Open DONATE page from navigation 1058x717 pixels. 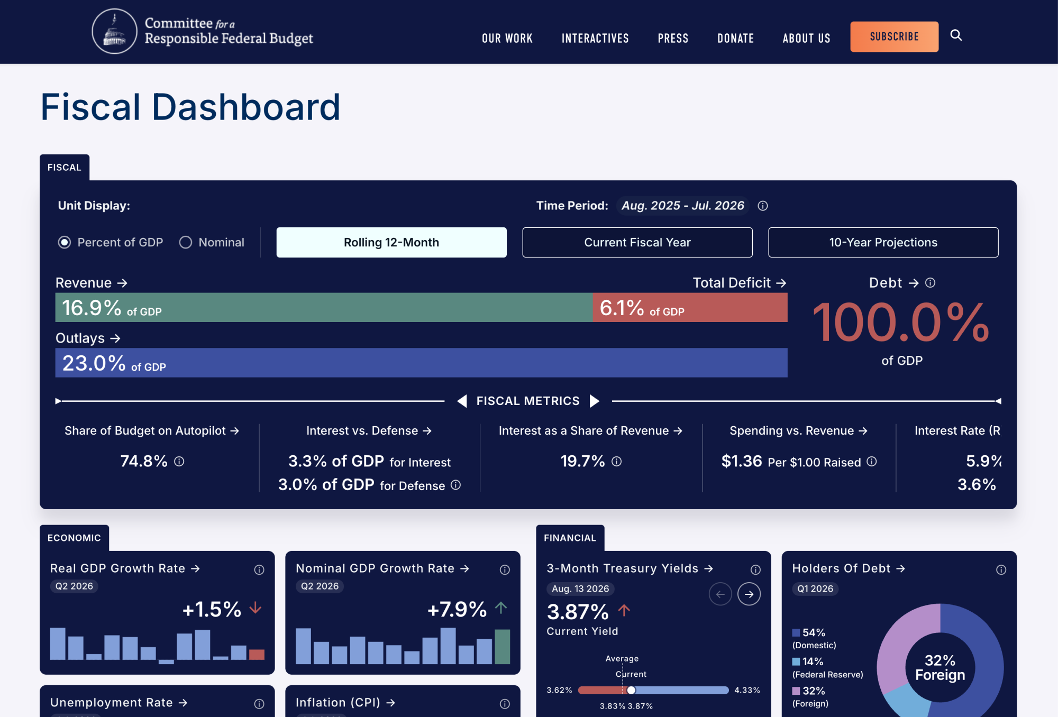[736, 38]
